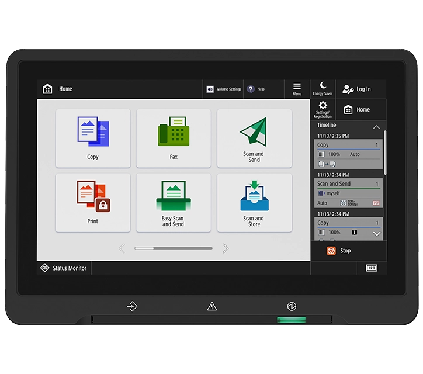
Task: Click the home page position slider
Action: click(x=174, y=248)
